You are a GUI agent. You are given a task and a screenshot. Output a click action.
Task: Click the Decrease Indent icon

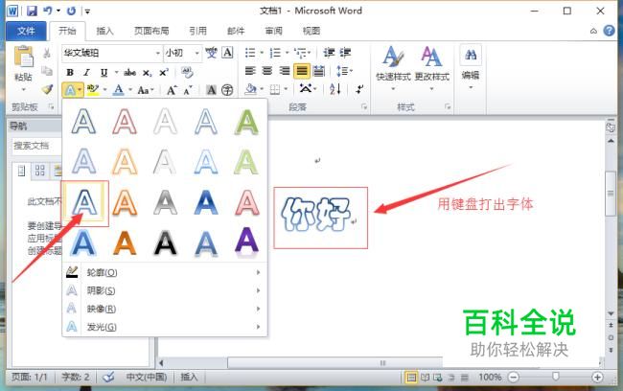pyautogui.click(x=329, y=53)
